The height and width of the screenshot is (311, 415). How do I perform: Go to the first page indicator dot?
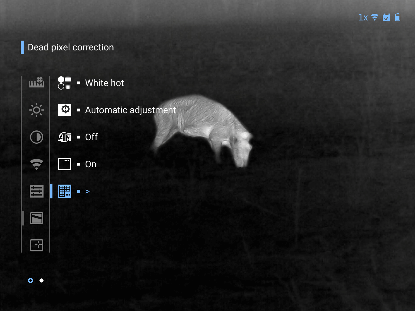pos(31,280)
